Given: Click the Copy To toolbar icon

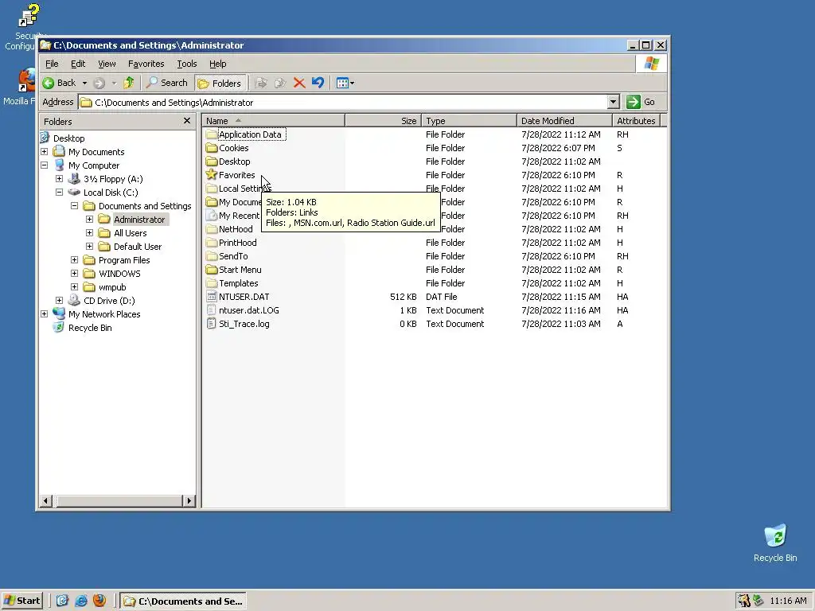Looking at the screenshot, I should tap(280, 83).
